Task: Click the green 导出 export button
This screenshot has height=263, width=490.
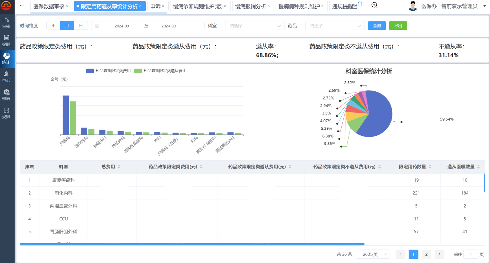Action: pos(398,26)
